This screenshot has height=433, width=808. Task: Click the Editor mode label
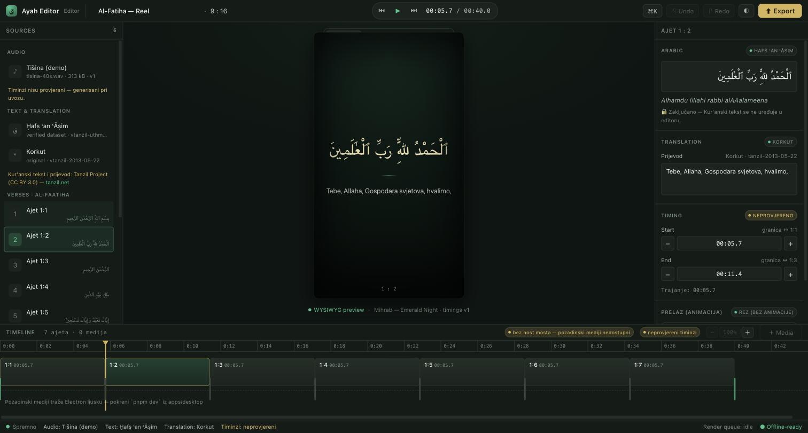[72, 11]
